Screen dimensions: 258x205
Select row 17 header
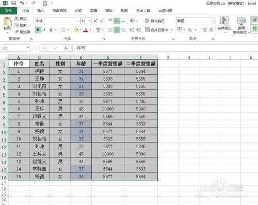4,183
